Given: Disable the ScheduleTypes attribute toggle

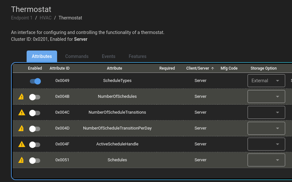Looking at the screenshot, I should [35, 81].
